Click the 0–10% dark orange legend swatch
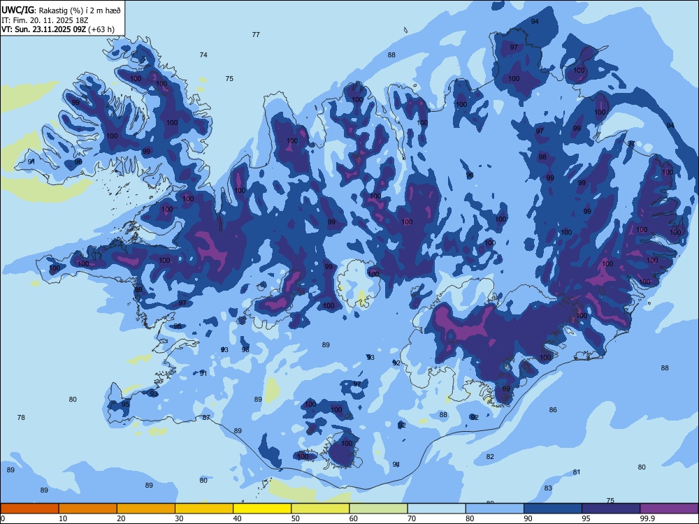This screenshot has width=699, height=524. click(x=29, y=509)
